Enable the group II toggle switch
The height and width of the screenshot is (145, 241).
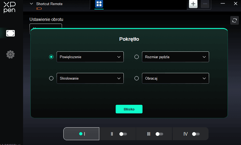123,134
